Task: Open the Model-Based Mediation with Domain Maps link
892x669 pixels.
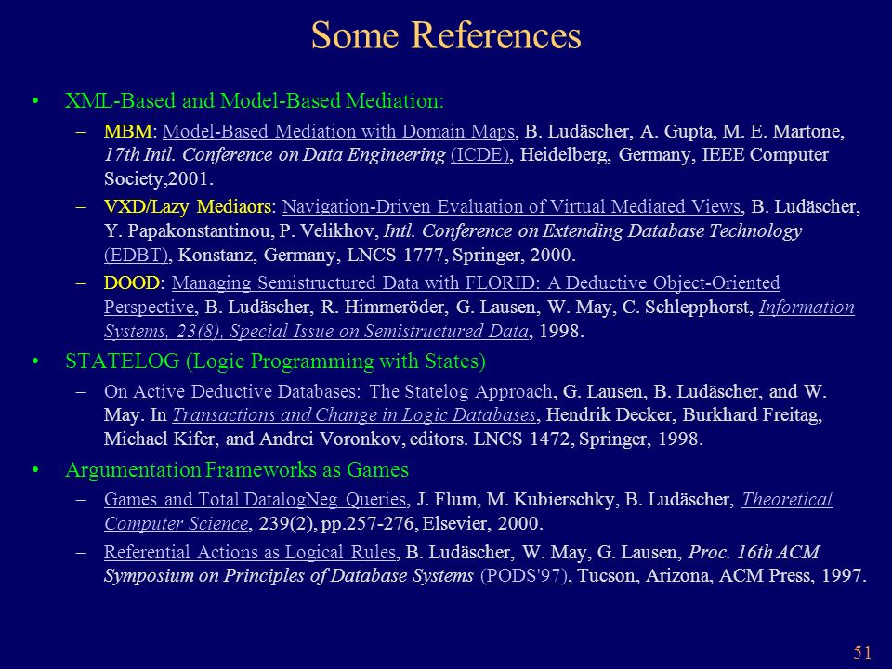Action: pos(338,131)
